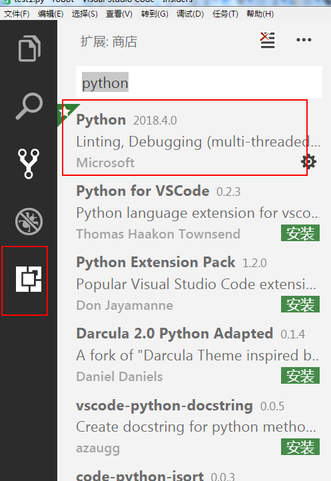Click Don Jayamanne publisher name
This screenshot has height=481, width=331.
coord(125,306)
